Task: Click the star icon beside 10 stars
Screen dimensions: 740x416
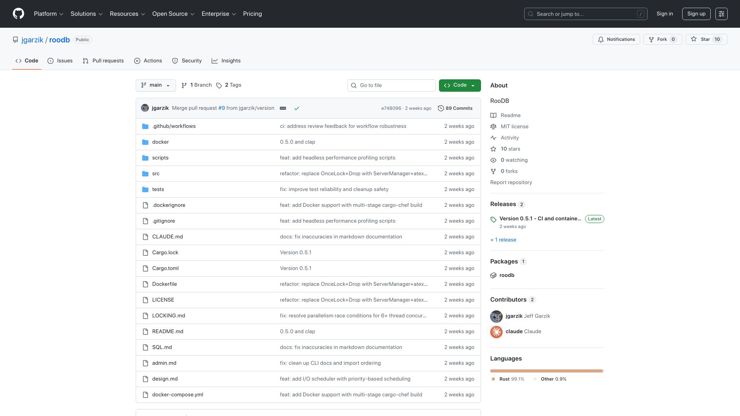Action: click(493, 149)
